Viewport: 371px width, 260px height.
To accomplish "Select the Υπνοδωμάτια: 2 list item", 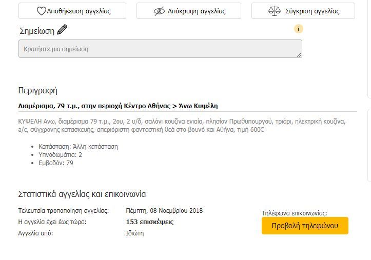I will tap(61, 155).
